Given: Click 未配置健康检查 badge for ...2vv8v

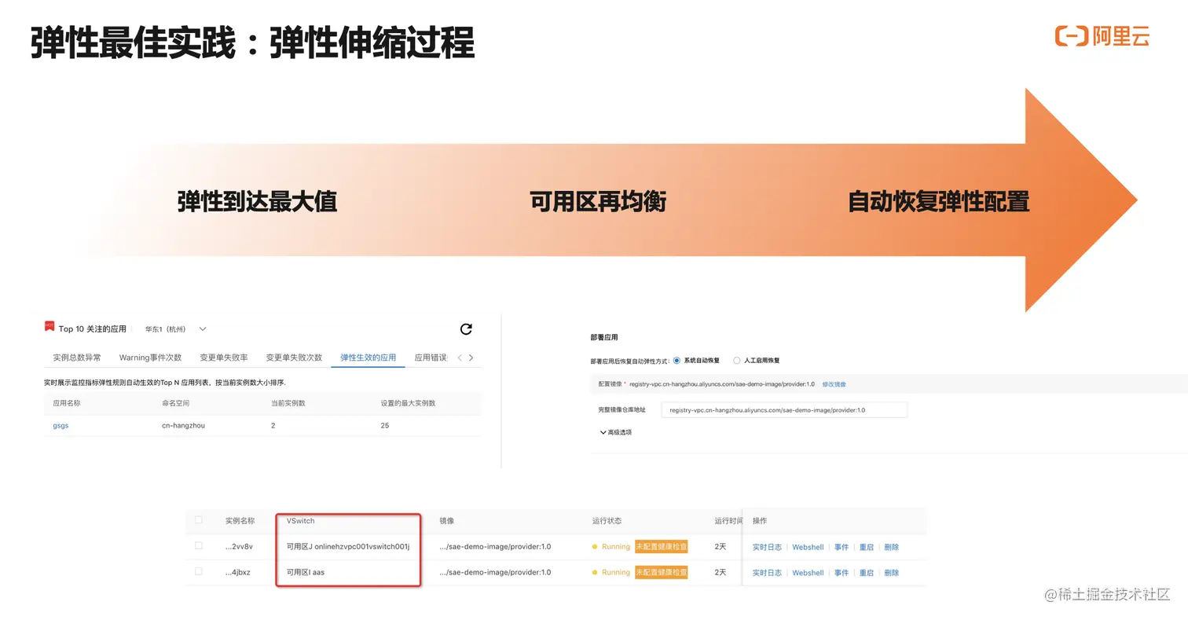Looking at the screenshot, I should point(662,547).
